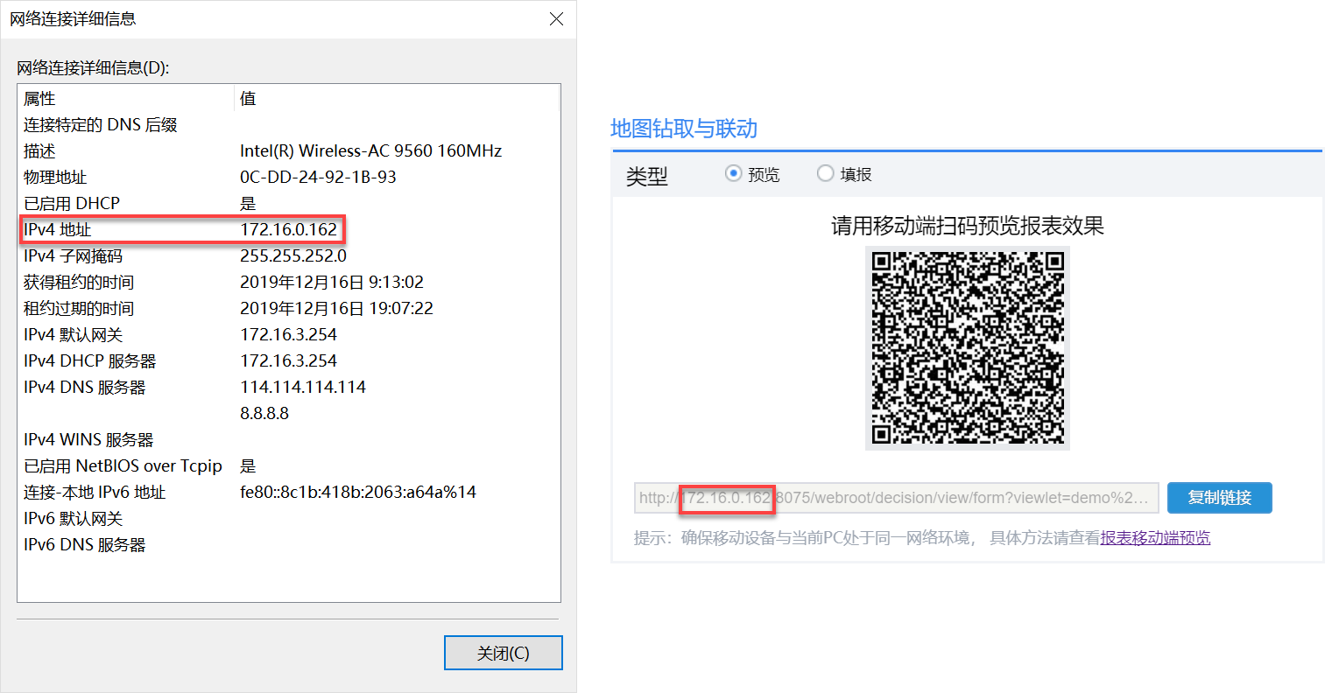Image resolution: width=1339 pixels, height=693 pixels.
Task: Click the 属性 column header
Action: tap(39, 99)
